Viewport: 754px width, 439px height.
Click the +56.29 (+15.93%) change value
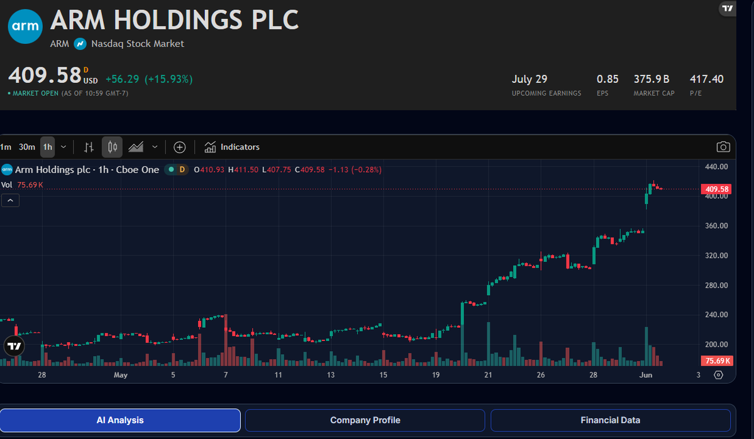(149, 79)
